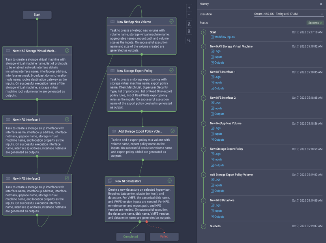Click the New NetApp Nas Volume task icon
The image size is (326, 243).
coord(112,22)
